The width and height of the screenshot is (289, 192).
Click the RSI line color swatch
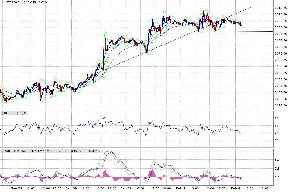pyautogui.click(x=14, y=113)
